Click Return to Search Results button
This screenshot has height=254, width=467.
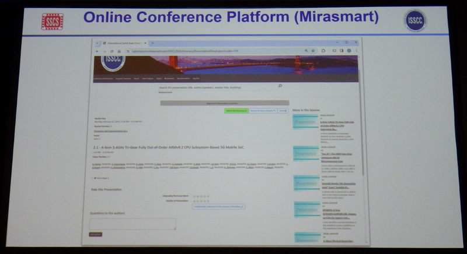[263, 111]
